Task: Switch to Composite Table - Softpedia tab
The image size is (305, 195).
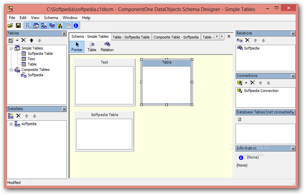Action: pyautogui.click(x=176, y=37)
